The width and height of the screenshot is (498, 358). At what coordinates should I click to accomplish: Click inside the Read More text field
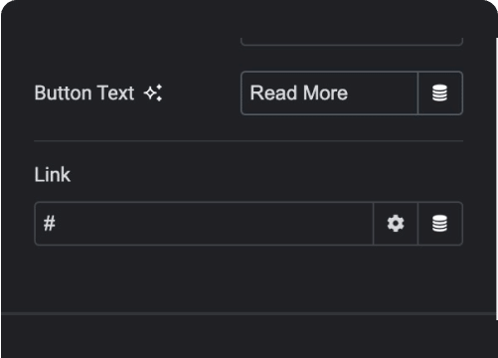(329, 93)
